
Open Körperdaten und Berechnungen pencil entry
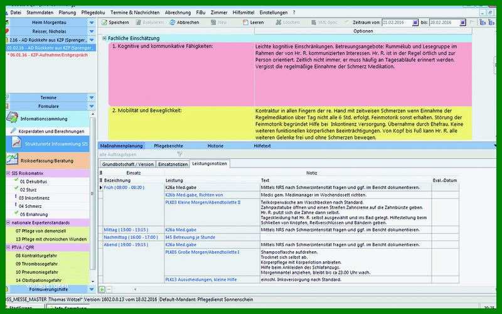tap(13, 131)
